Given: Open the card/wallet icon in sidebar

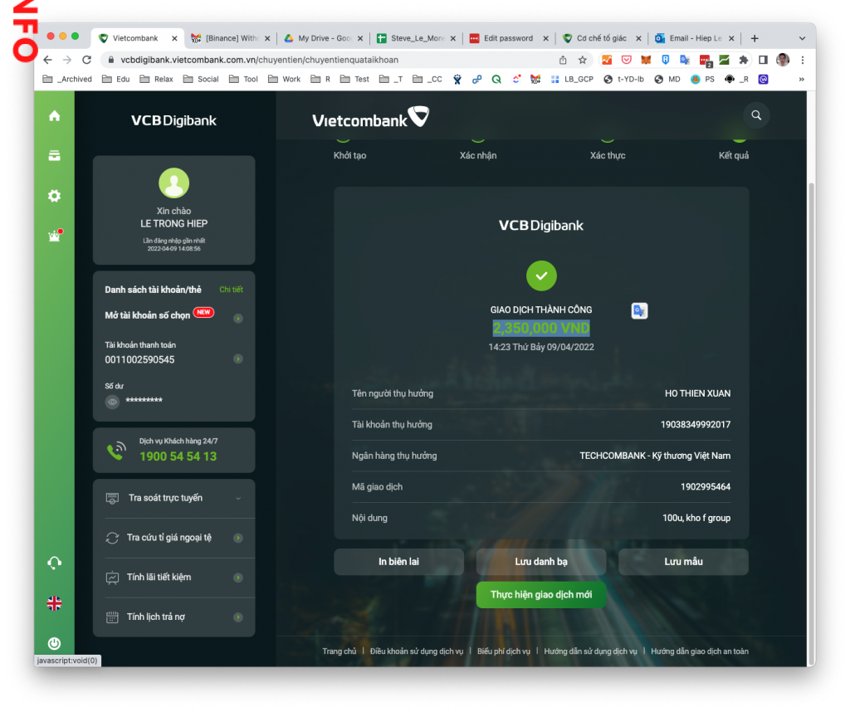Looking at the screenshot, I should click(54, 155).
